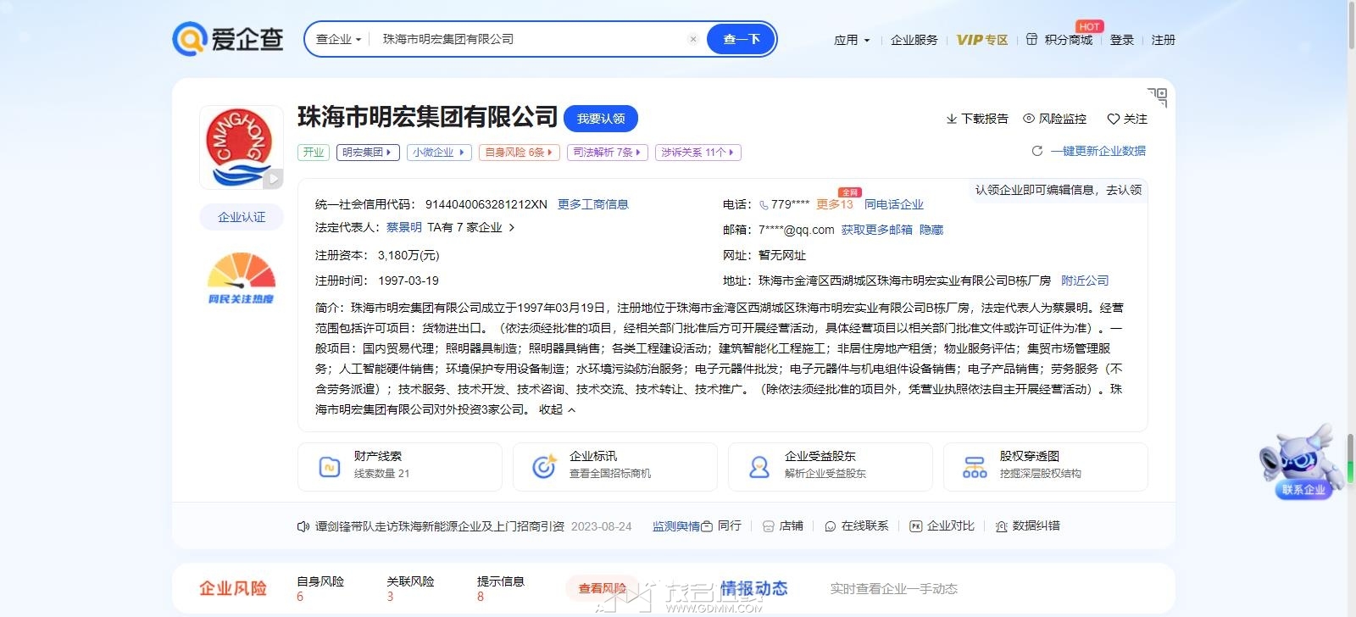Image resolution: width=1356 pixels, height=617 pixels.
Task: Click the eye icon for 风险监控
Action: pyautogui.click(x=1029, y=119)
